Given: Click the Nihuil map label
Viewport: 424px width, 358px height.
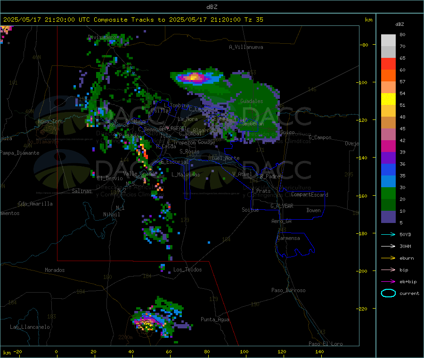Looking at the screenshot, I should (x=111, y=215).
